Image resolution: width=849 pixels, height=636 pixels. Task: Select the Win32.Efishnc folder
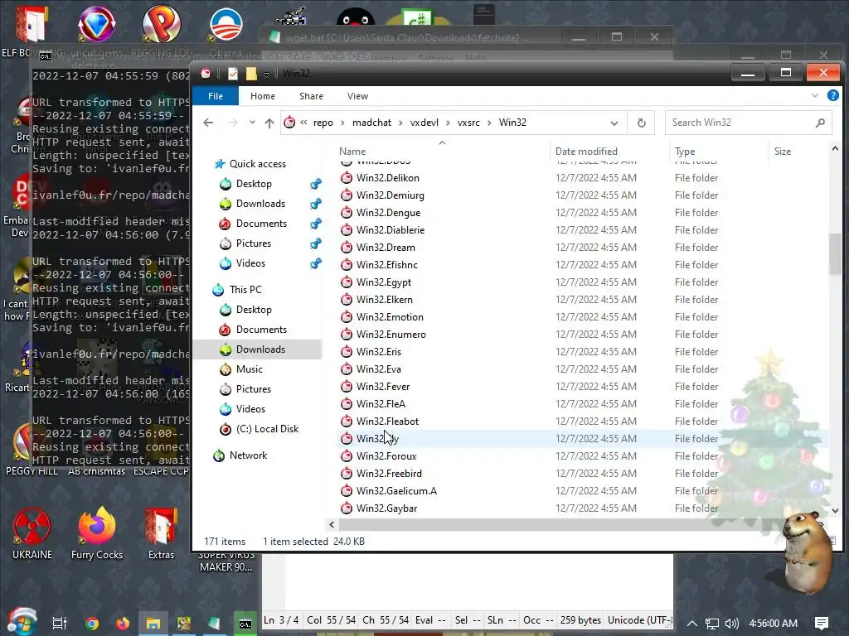[x=386, y=264]
